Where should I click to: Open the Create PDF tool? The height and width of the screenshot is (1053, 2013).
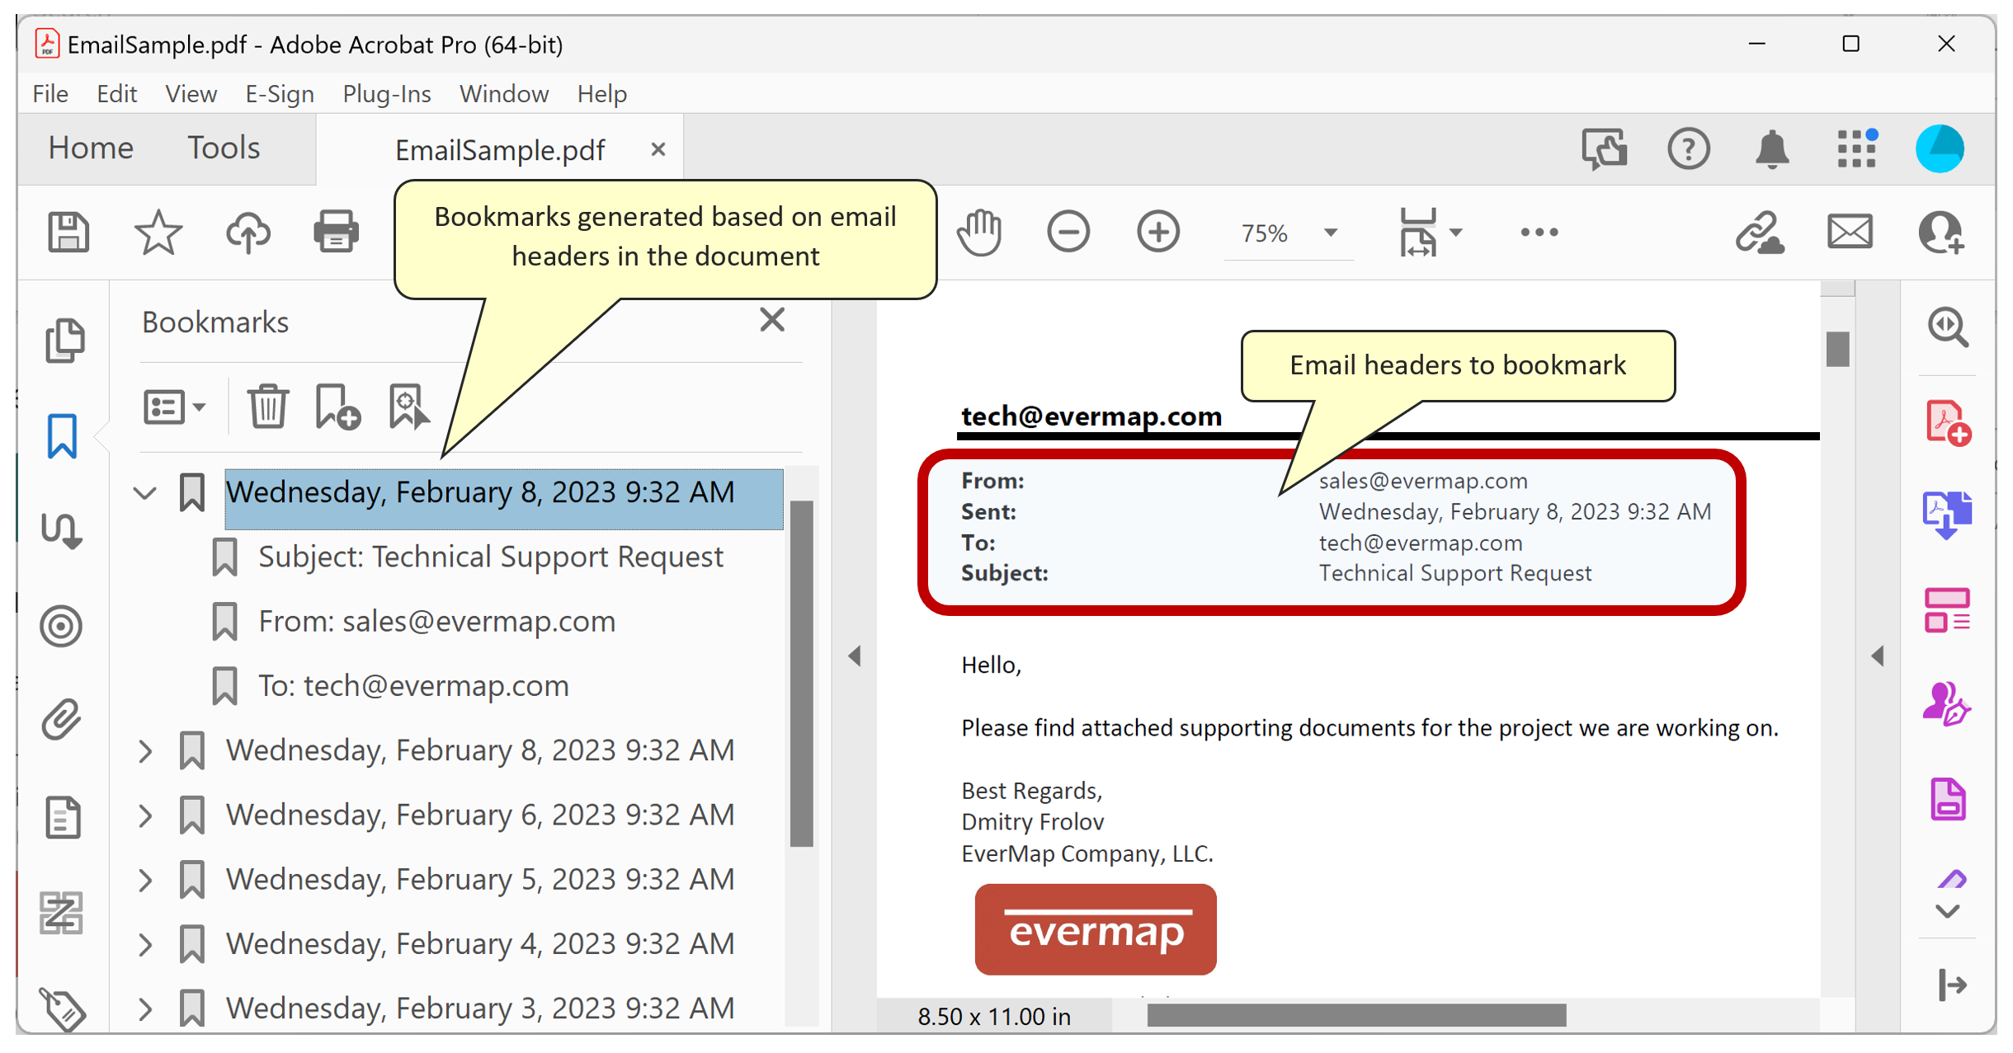(1948, 423)
